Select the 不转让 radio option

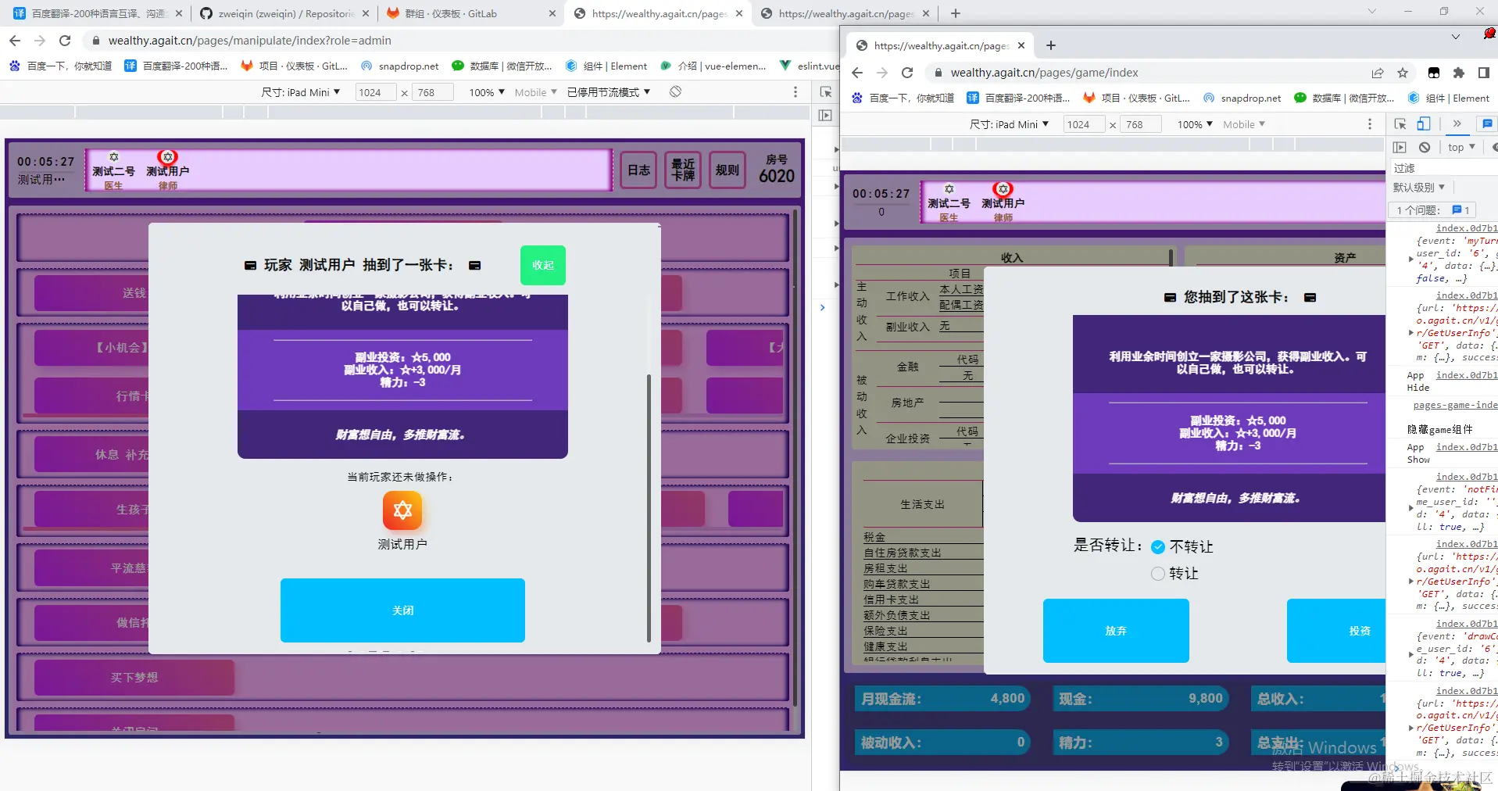click(x=1158, y=547)
